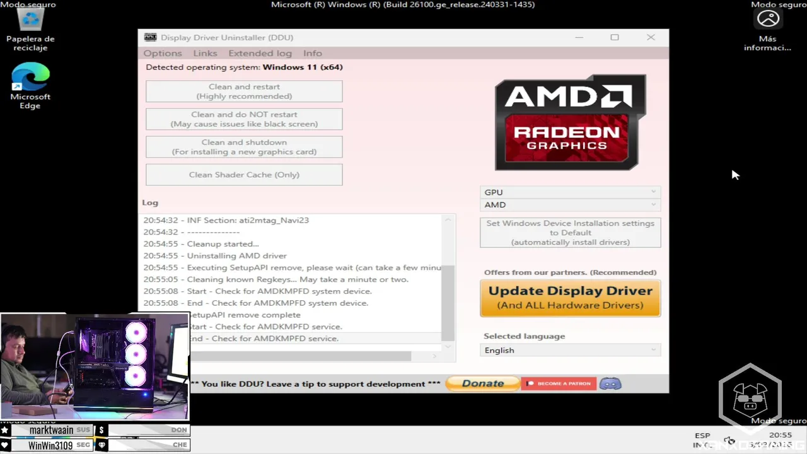The image size is (807, 454).
Task: Click Clean and shutdown button
Action: 244,147
